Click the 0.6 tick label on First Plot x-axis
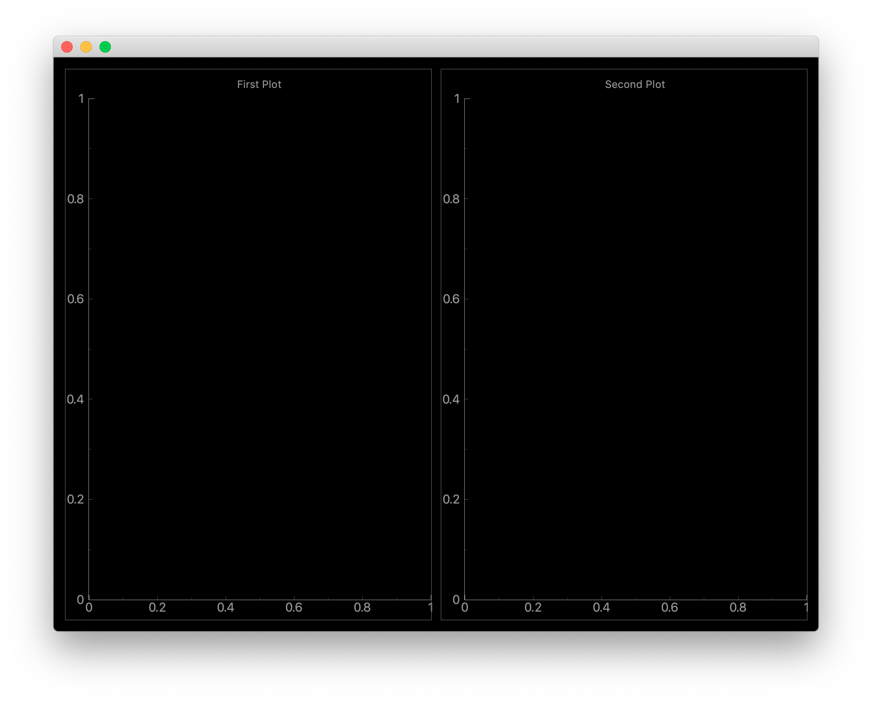Viewport: 872px width, 702px height. [x=294, y=608]
